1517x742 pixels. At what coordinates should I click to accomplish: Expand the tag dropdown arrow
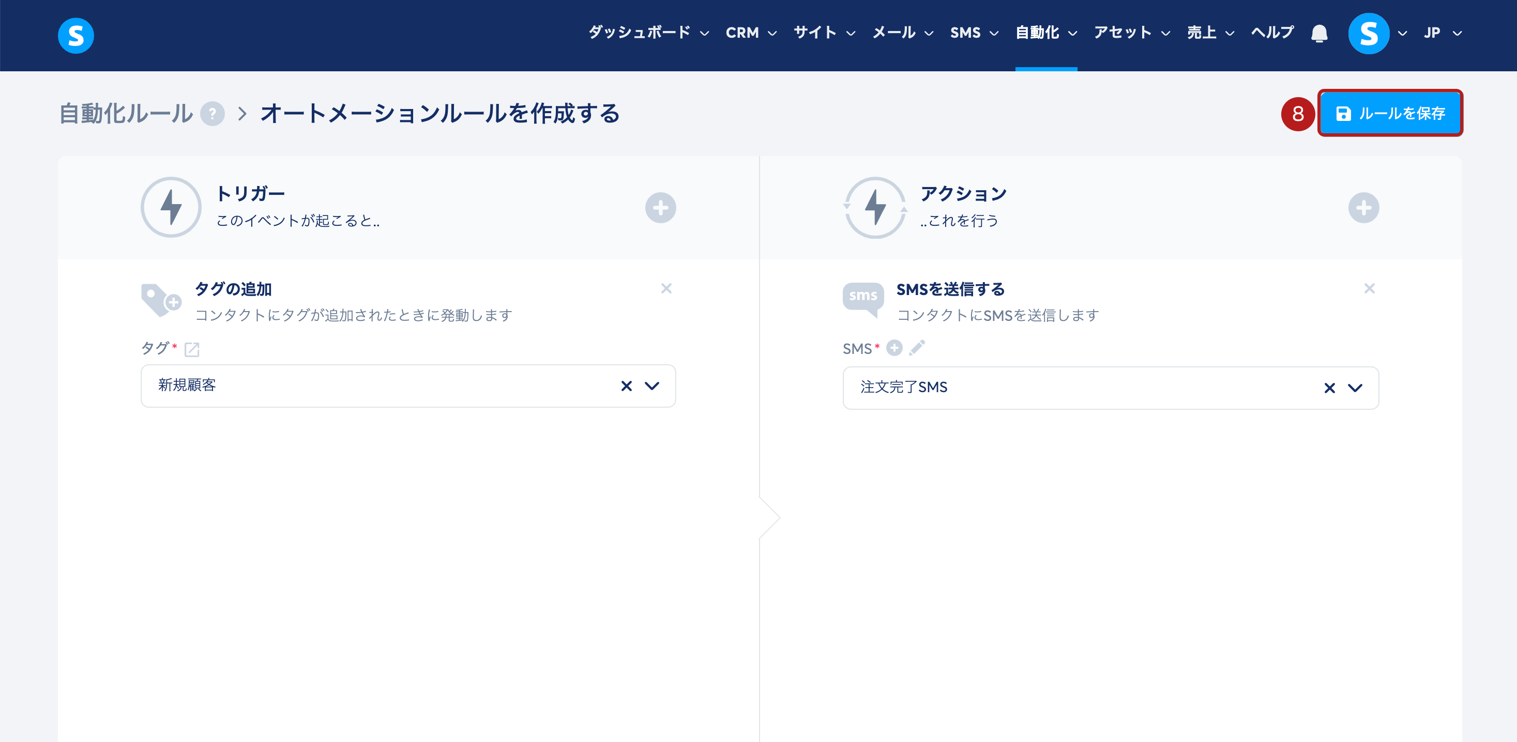click(x=652, y=386)
